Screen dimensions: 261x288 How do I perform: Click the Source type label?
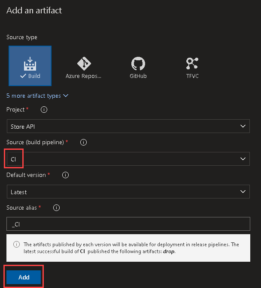(22, 37)
